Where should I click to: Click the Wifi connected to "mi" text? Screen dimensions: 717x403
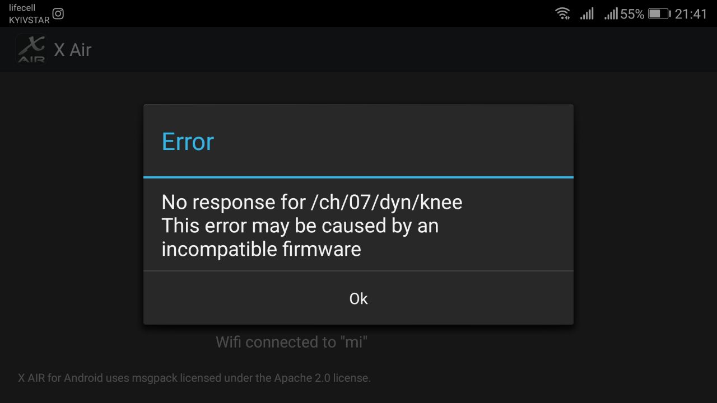[x=291, y=342]
